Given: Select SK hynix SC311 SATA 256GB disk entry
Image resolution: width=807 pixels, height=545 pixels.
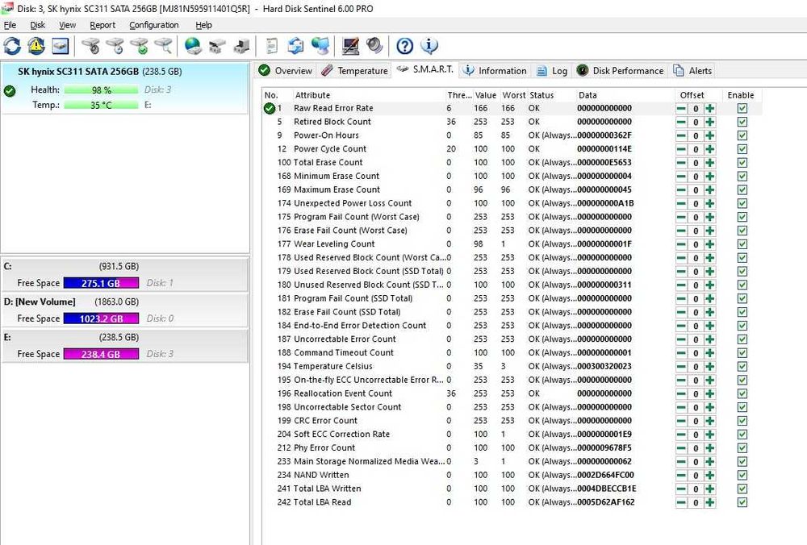Looking at the screenshot, I should tap(125, 88).
